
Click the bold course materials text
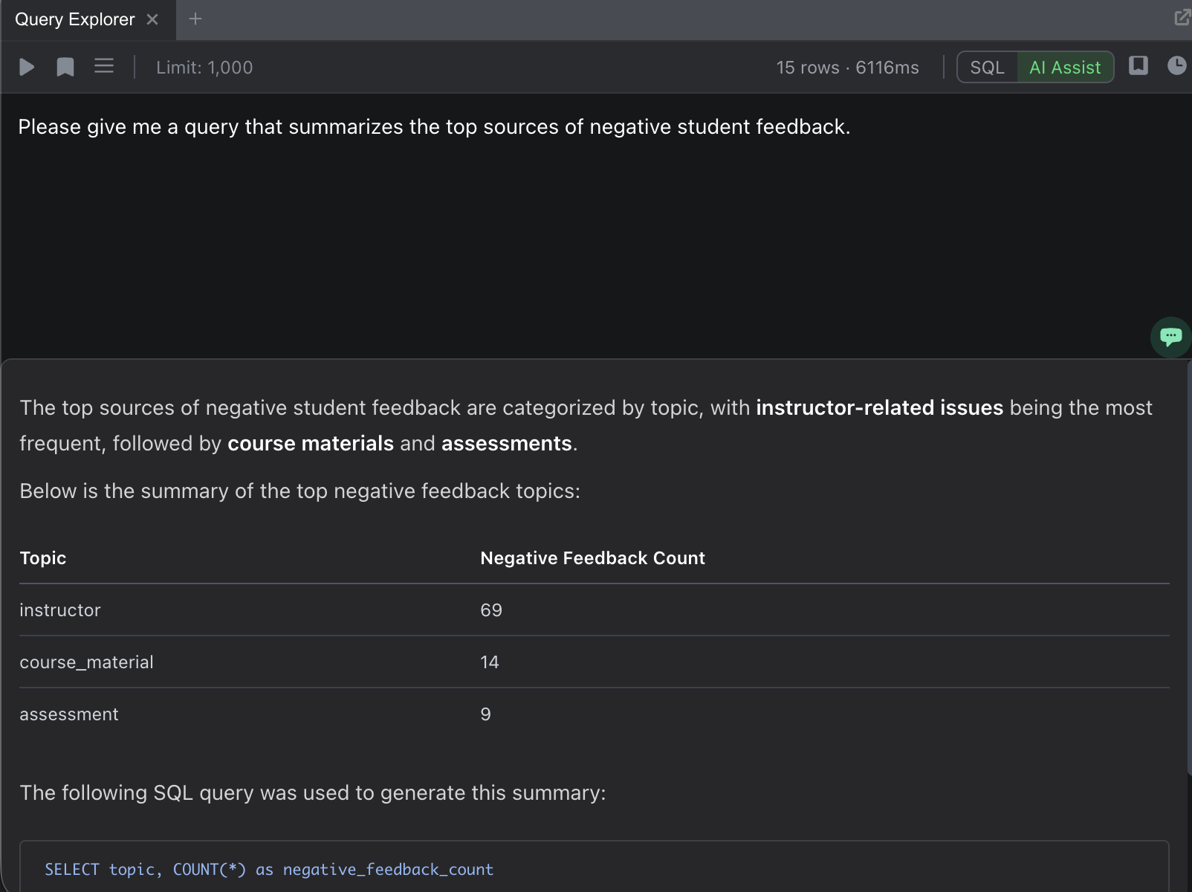(x=311, y=444)
